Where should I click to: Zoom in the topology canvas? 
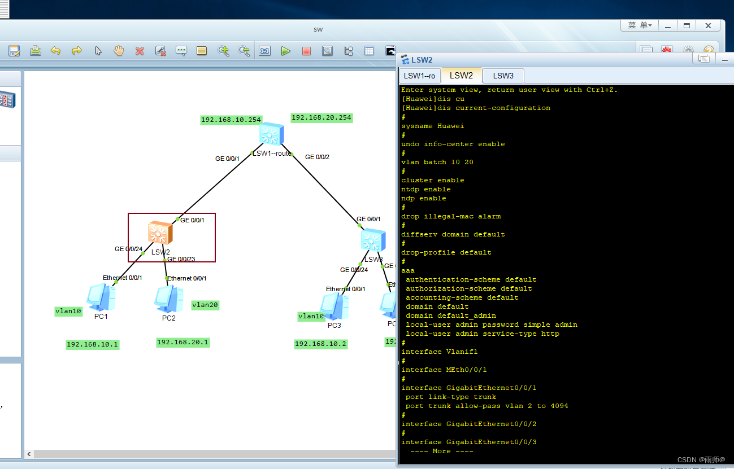click(x=223, y=51)
